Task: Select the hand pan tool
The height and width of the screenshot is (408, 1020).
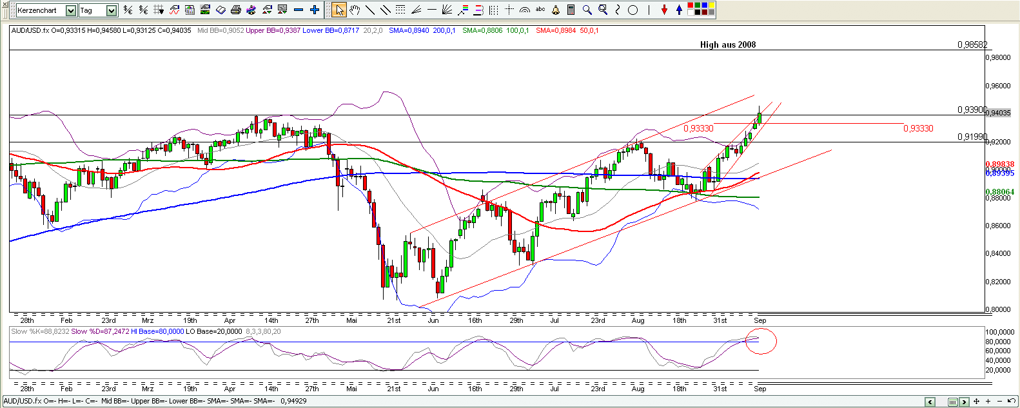Action: point(354,10)
